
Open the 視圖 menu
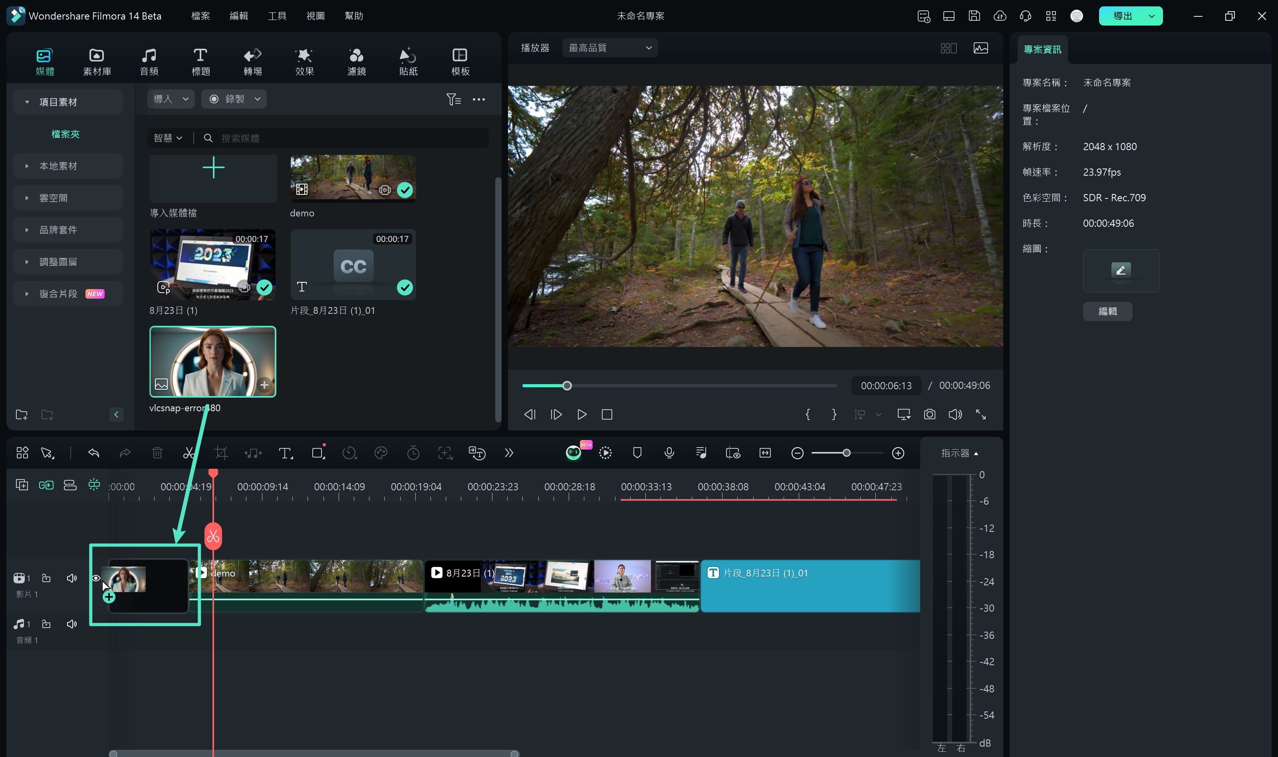tap(315, 16)
